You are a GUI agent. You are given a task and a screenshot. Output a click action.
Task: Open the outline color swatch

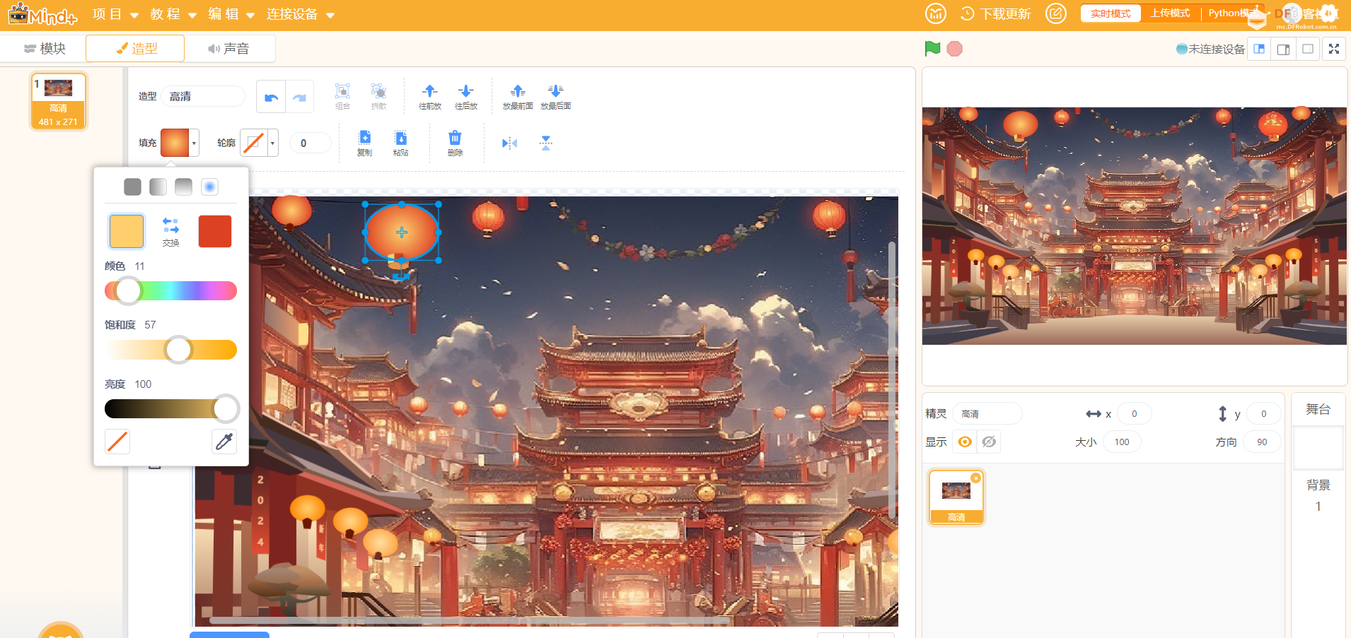[x=254, y=143]
